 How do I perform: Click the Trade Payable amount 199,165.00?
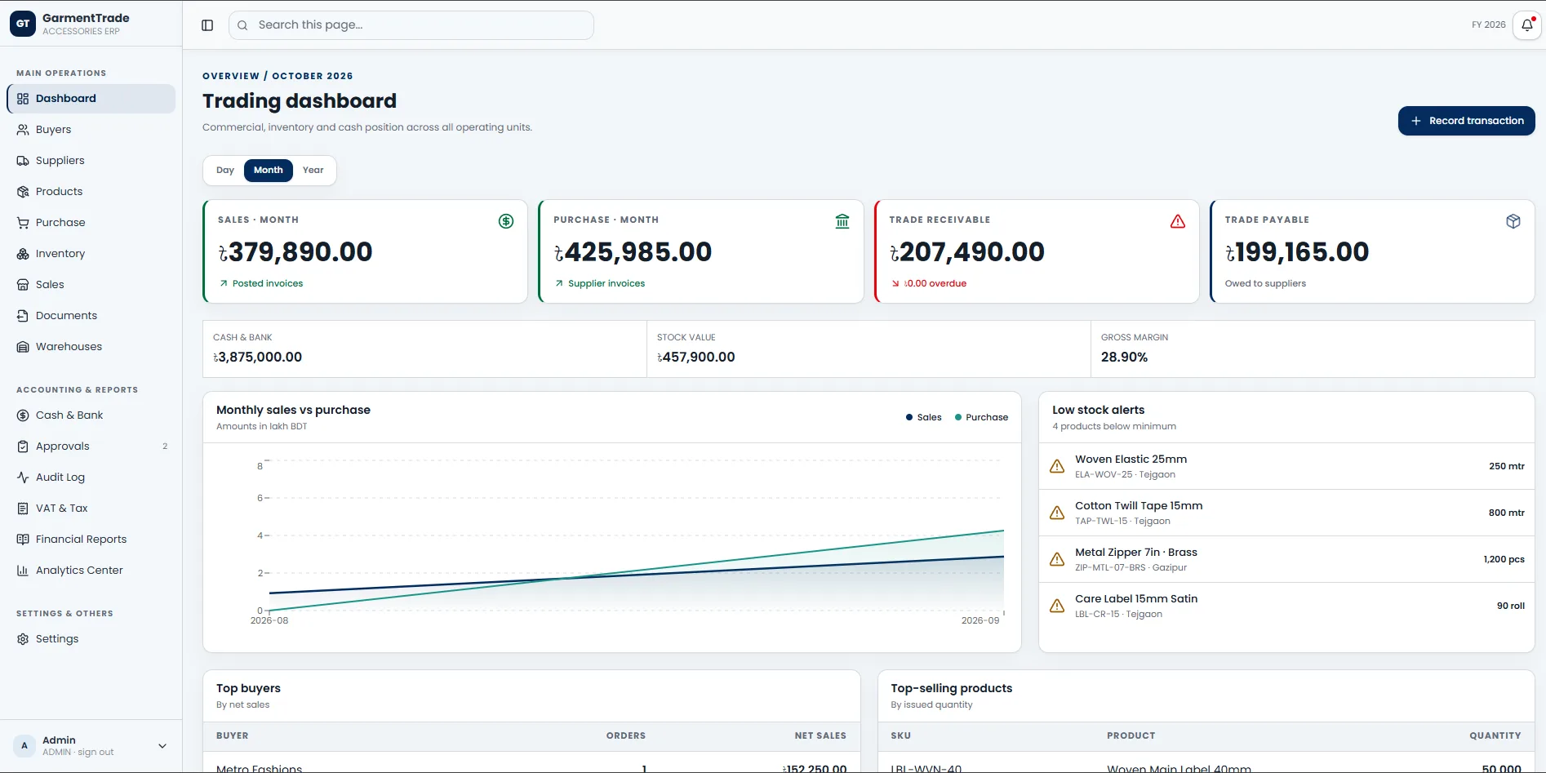[x=1297, y=252]
